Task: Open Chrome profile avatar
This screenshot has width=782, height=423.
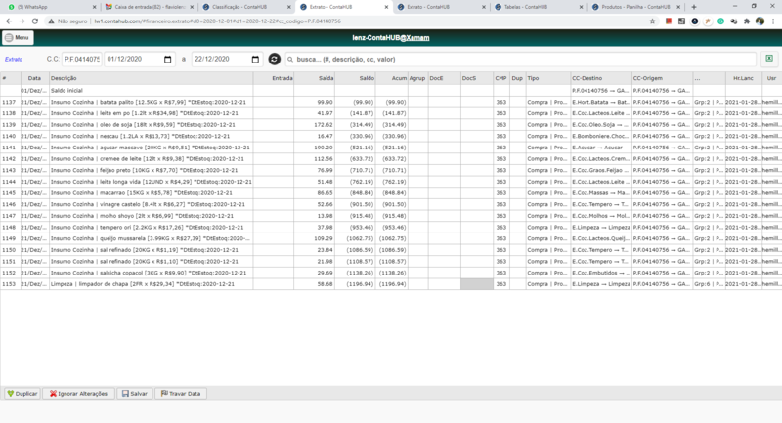Action: pyautogui.click(x=760, y=21)
